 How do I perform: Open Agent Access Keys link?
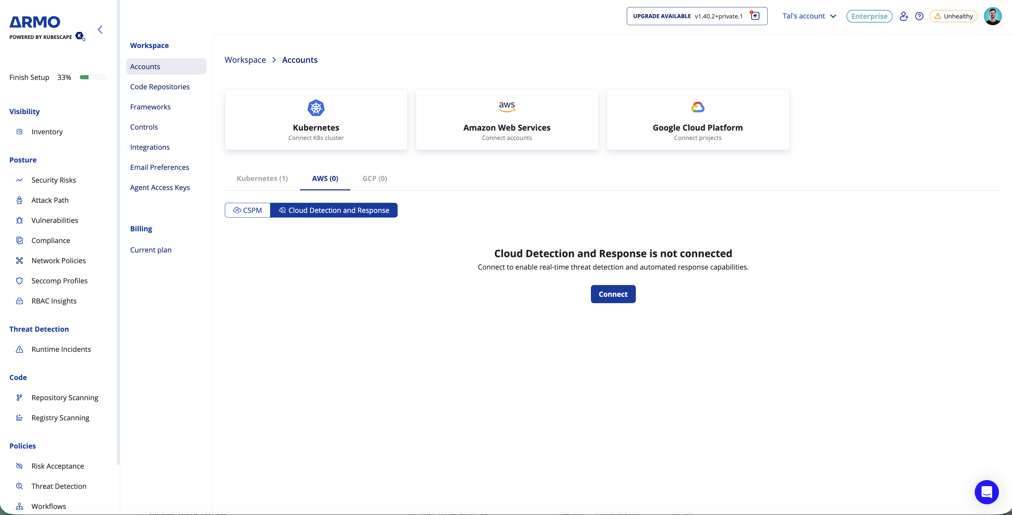pos(160,188)
